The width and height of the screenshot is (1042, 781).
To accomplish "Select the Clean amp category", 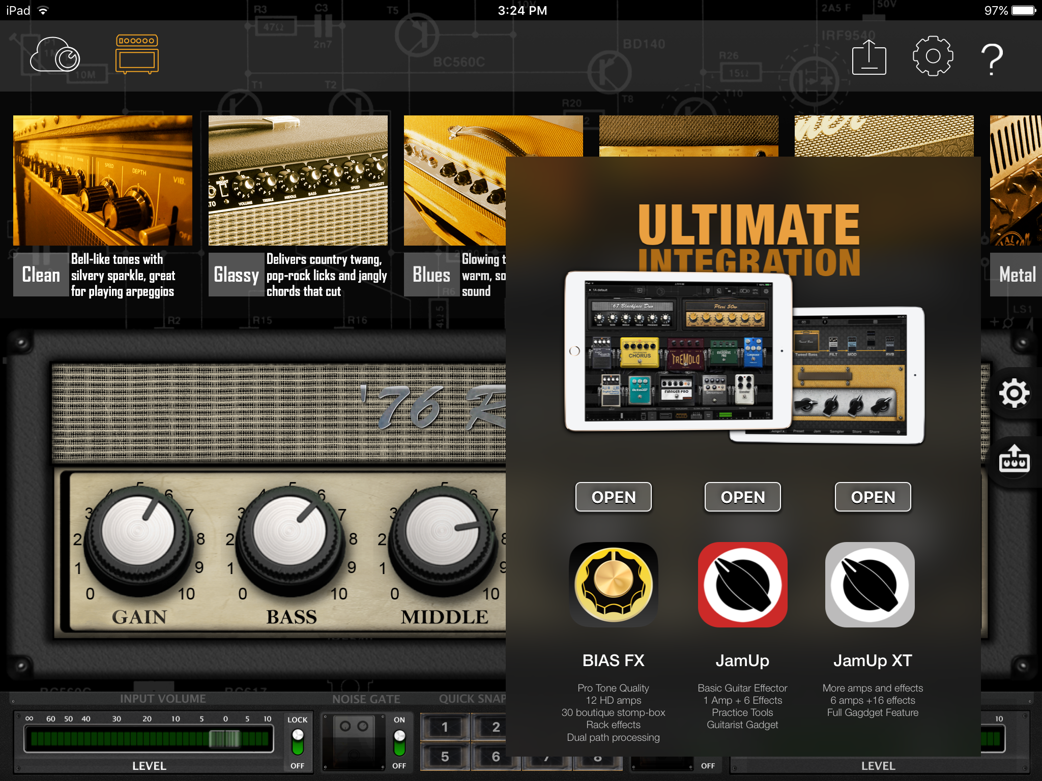I will pyautogui.click(x=41, y=275).
